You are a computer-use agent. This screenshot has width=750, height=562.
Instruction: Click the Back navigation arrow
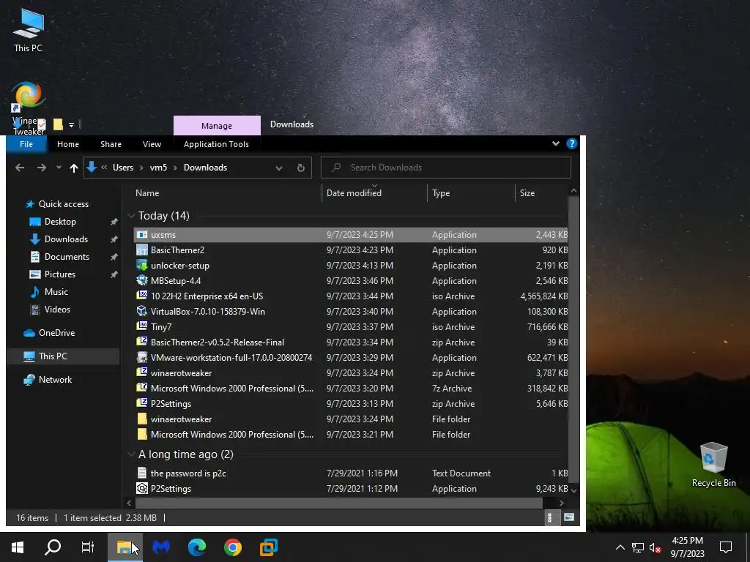(x=20, y=168)
